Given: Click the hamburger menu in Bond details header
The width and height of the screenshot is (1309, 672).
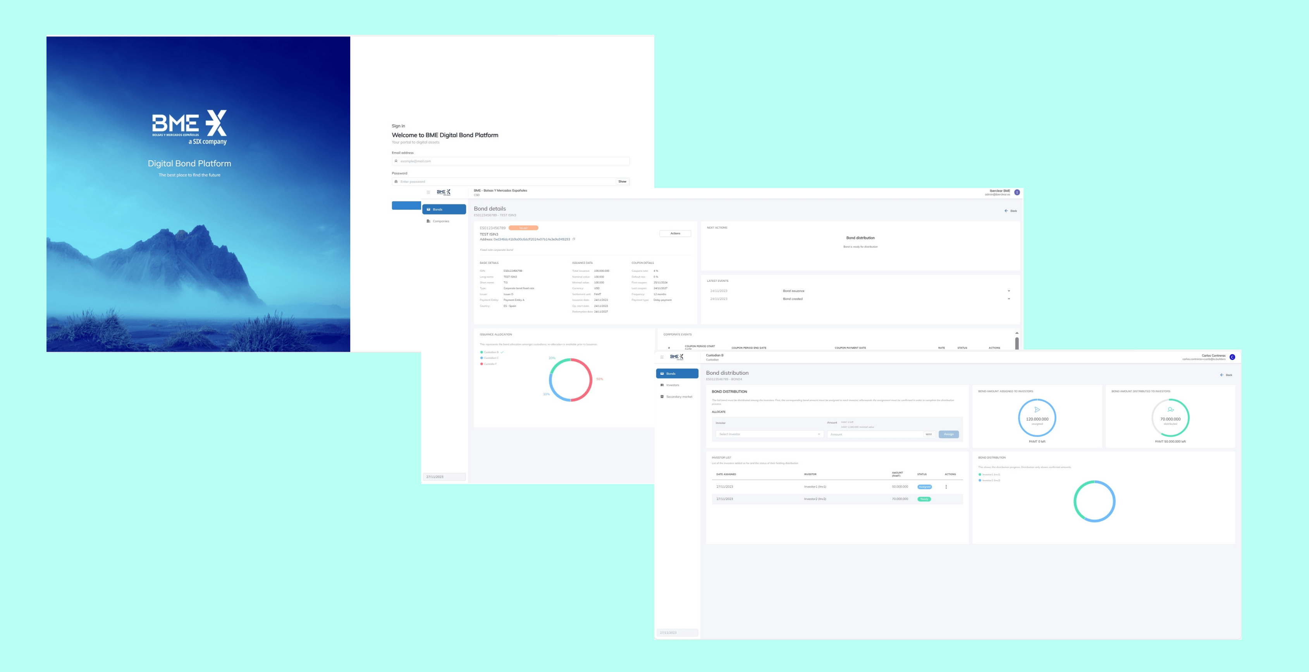Looking at the screenshot, I should pos(428,192).
